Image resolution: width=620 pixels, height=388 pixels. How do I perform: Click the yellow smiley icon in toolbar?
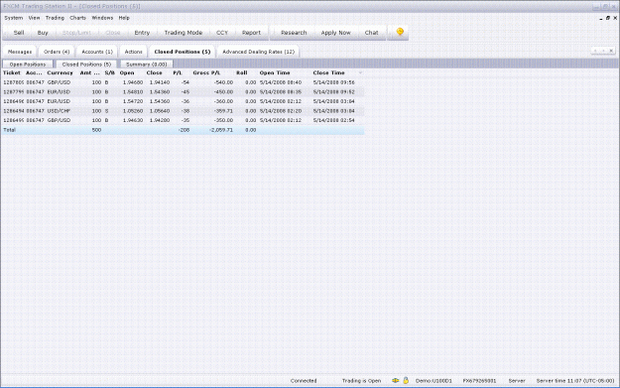point(400,32)
